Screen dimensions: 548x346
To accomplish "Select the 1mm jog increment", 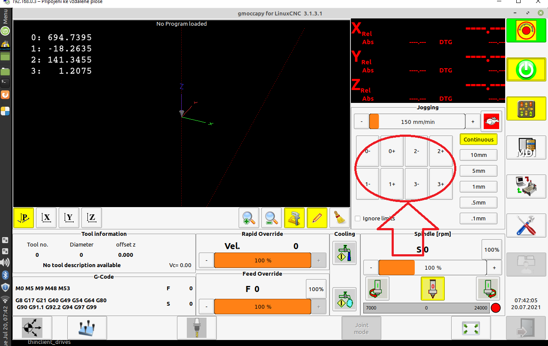I will coord(479,187).
